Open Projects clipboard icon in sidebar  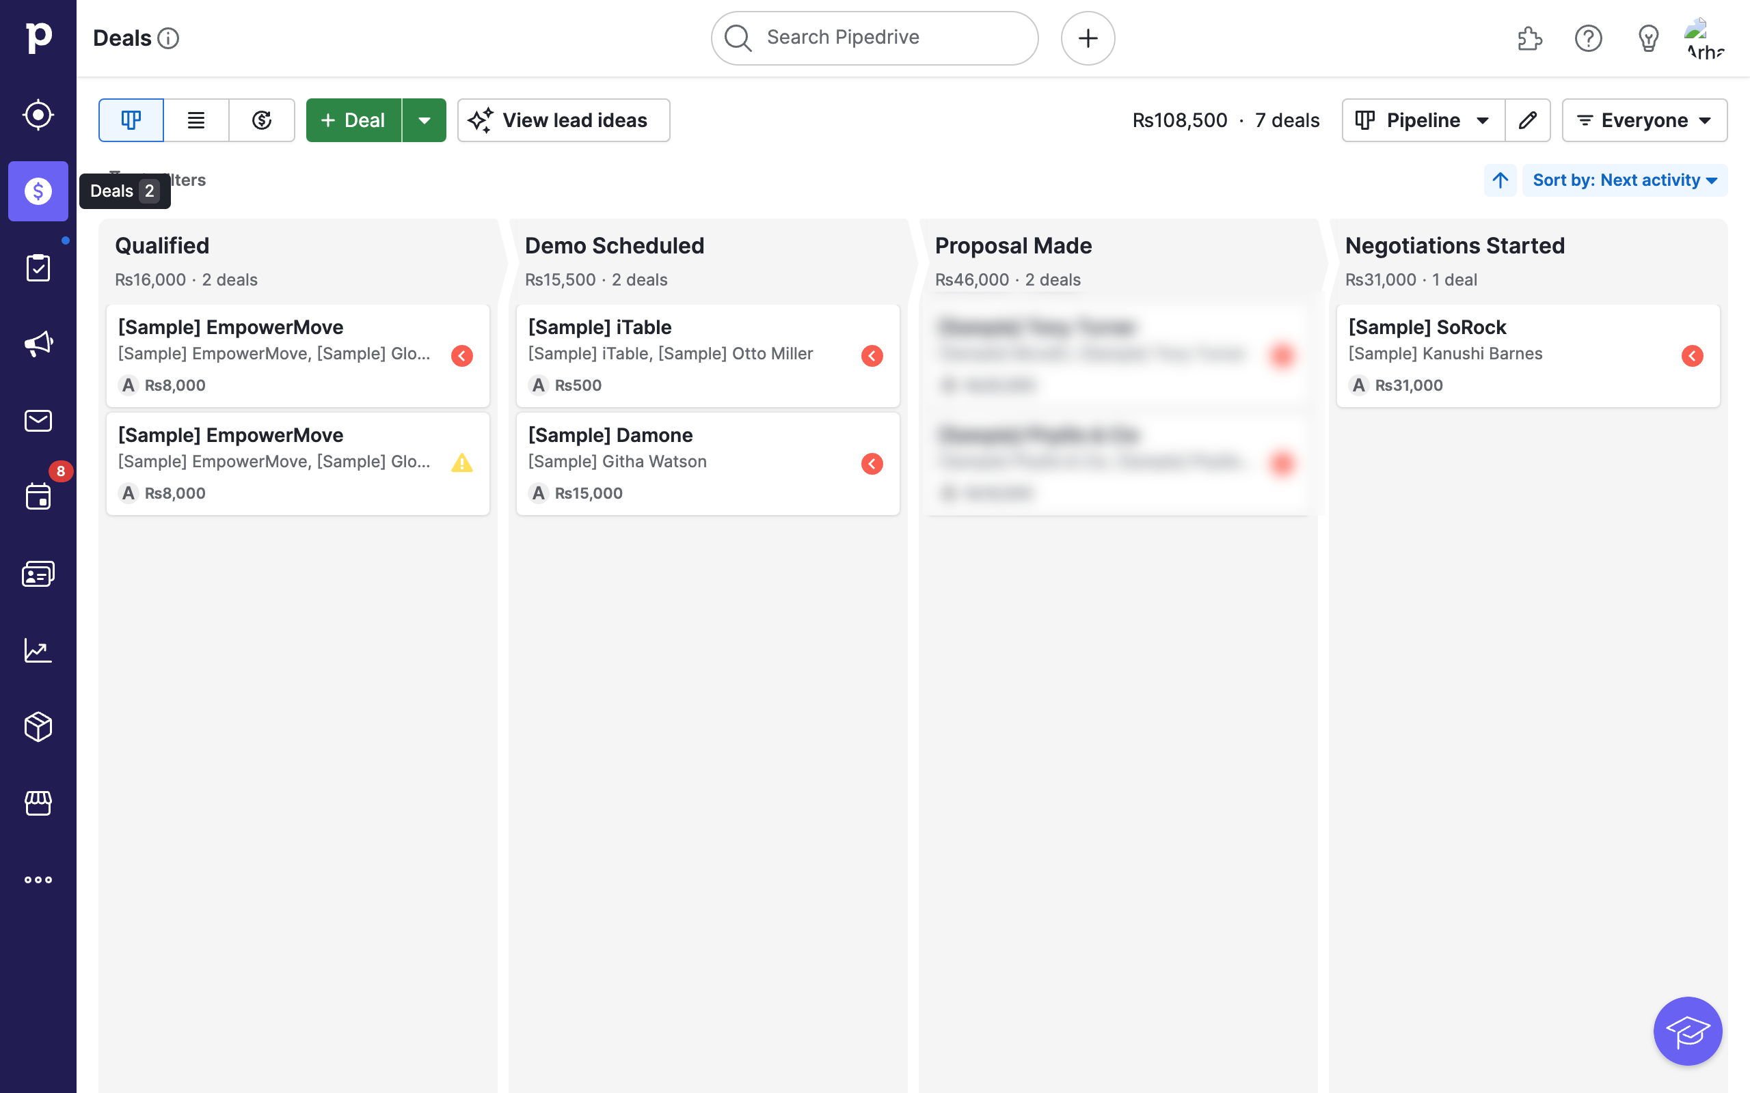pos(38,268)
